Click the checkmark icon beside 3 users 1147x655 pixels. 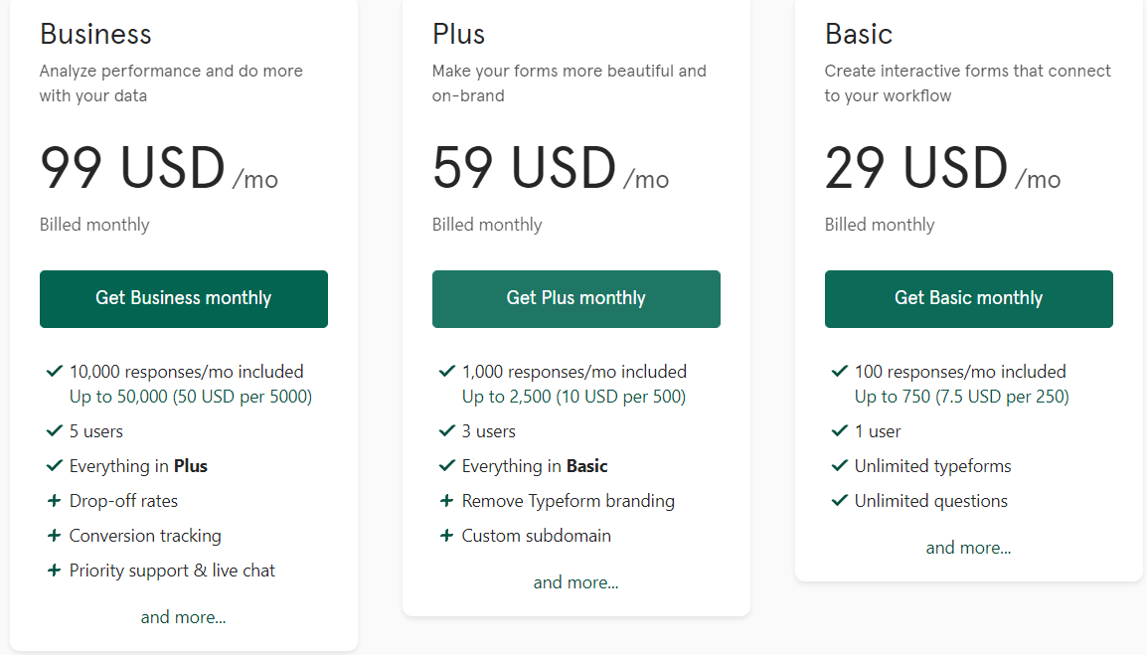tap(447, 431)
